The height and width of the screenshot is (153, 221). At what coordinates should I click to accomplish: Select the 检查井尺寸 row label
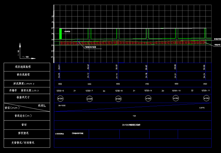(x=23, y=97)
